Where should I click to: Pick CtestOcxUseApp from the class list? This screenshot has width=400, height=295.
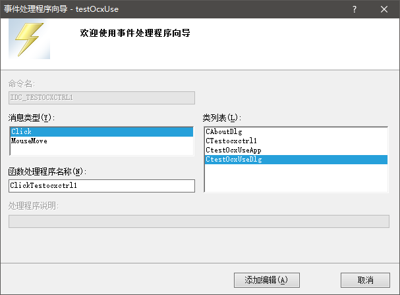pyautogui.click(x=233, y=150)
